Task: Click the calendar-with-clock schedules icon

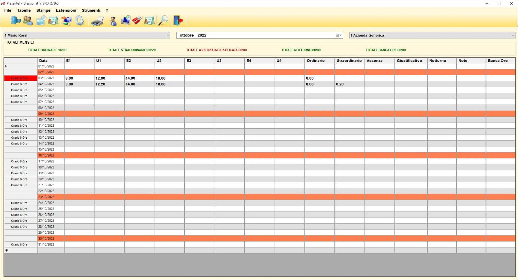Action: point(41,21)
